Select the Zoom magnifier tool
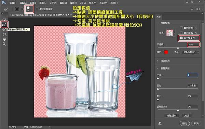Image resolution: width=205 pixels, height=129 pixels. [x=4, y=44]
